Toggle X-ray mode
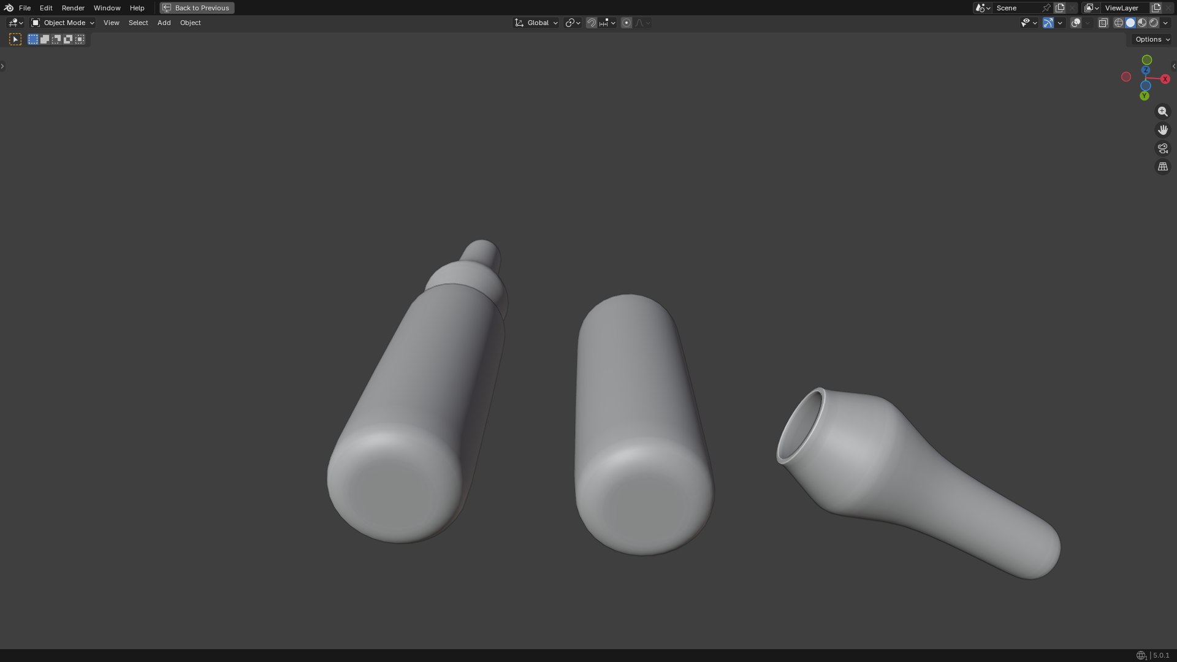Viewport: 1177px width, 662px height. click(x=1103, y=23)
